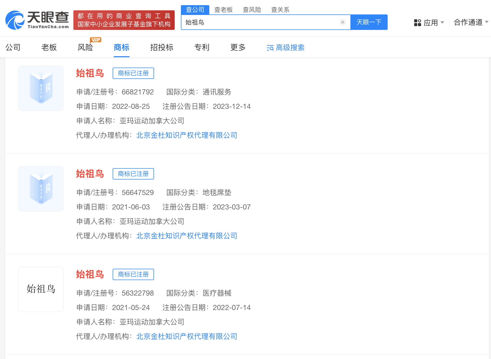Click the 天眼一下 search button
The width and height of the screenshot is (491, 359).
369,22
